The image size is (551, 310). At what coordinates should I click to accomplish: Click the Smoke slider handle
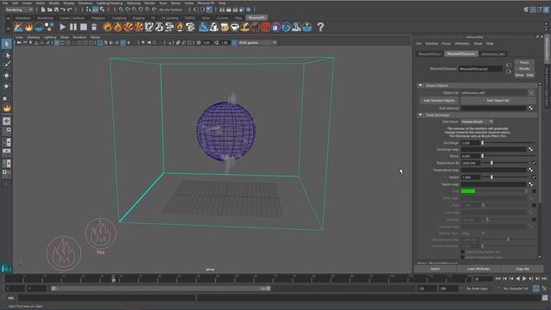[492, 177]
